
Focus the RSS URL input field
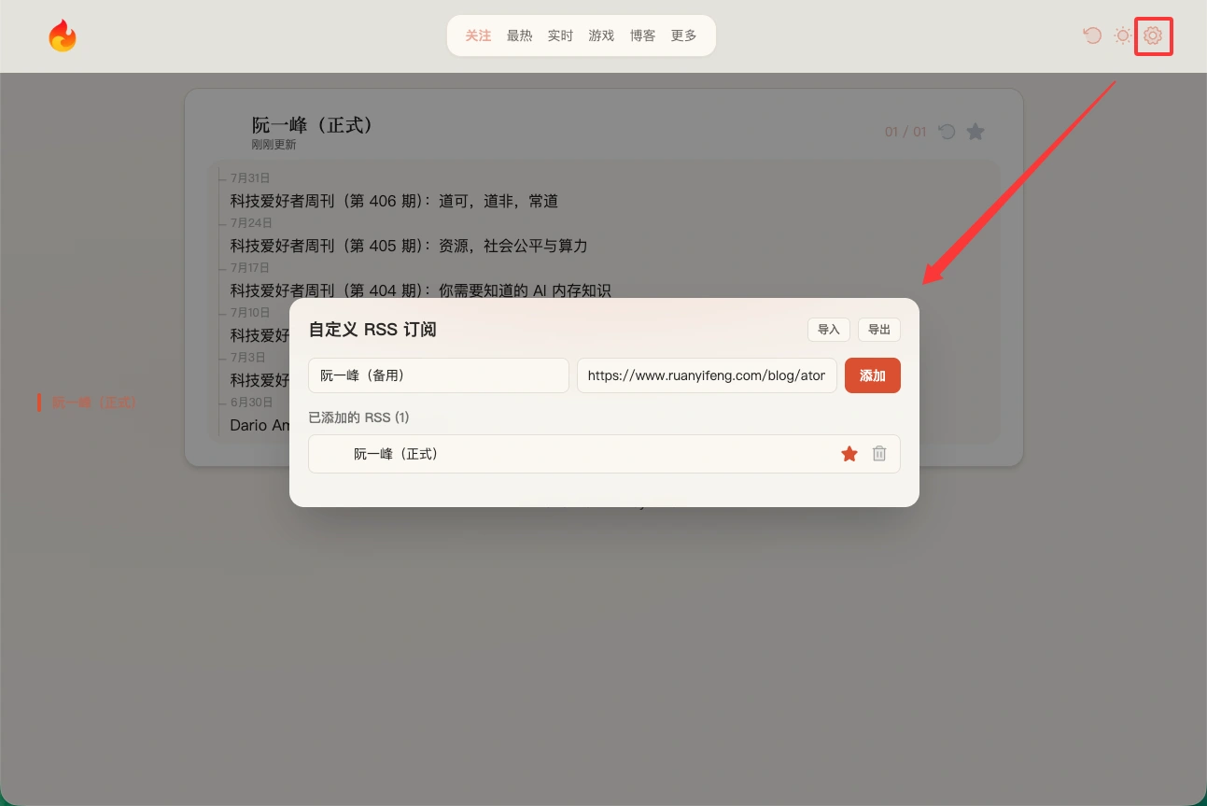tap(707, 375)
